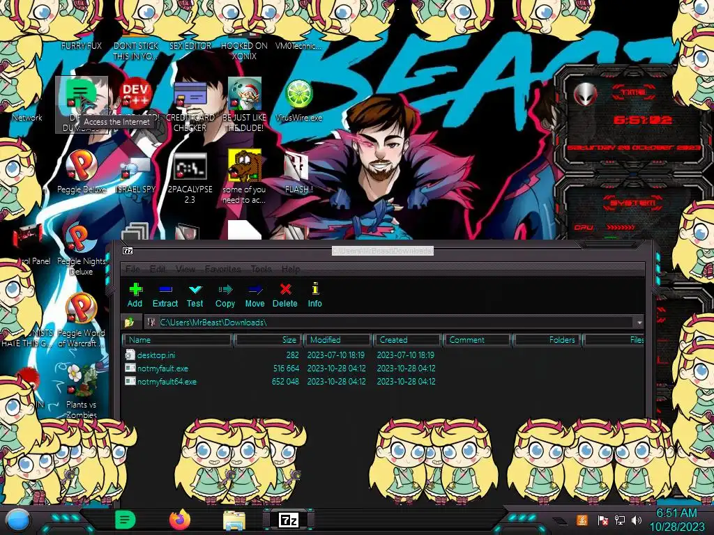Open green chat app in taskbar
The image size is (714, 535).
tap(126, 520)
